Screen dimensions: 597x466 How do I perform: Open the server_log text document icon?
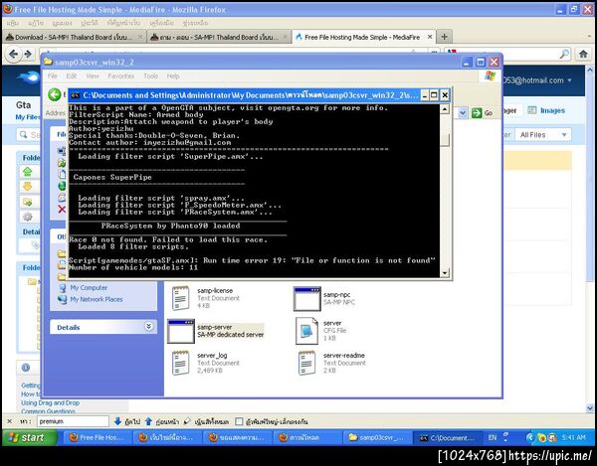click(181, 363)
